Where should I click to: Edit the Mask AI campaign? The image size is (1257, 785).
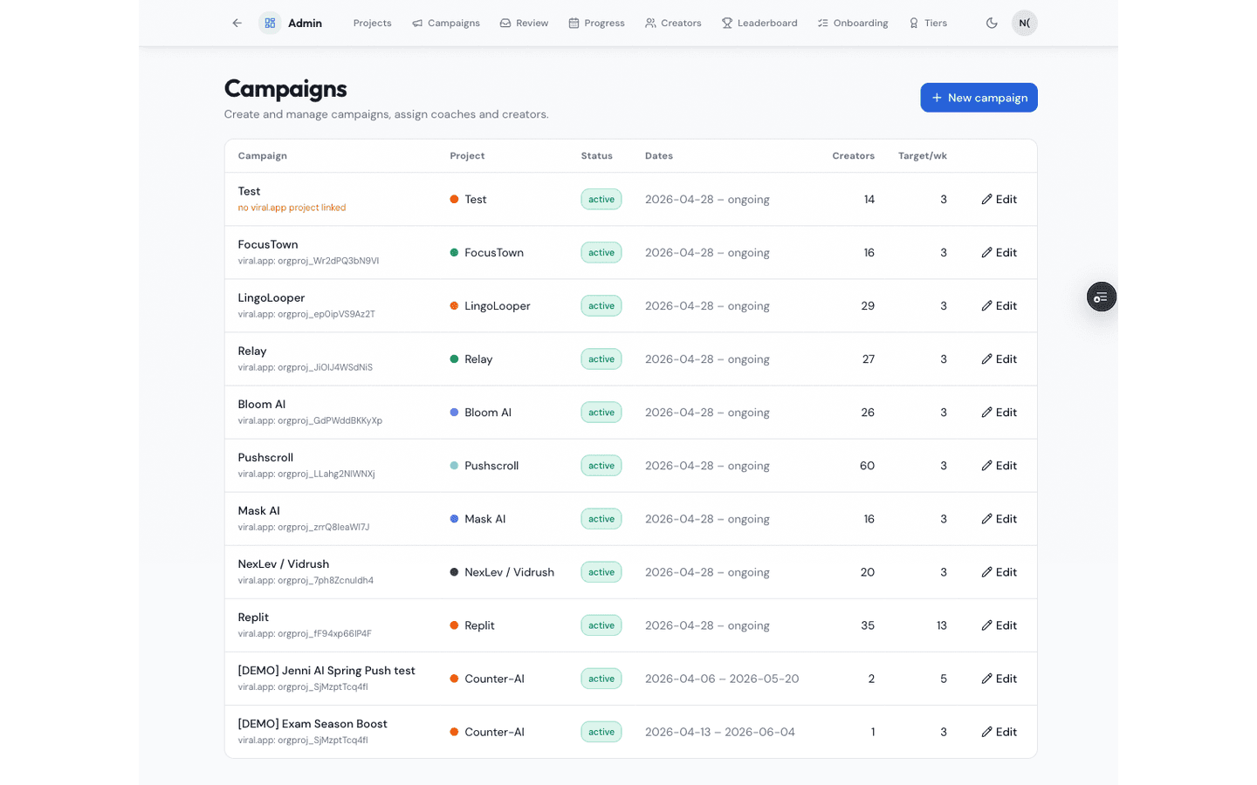[999, 519]
